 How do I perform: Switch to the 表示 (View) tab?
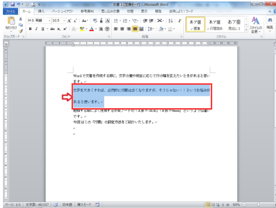tap(144, 11)
